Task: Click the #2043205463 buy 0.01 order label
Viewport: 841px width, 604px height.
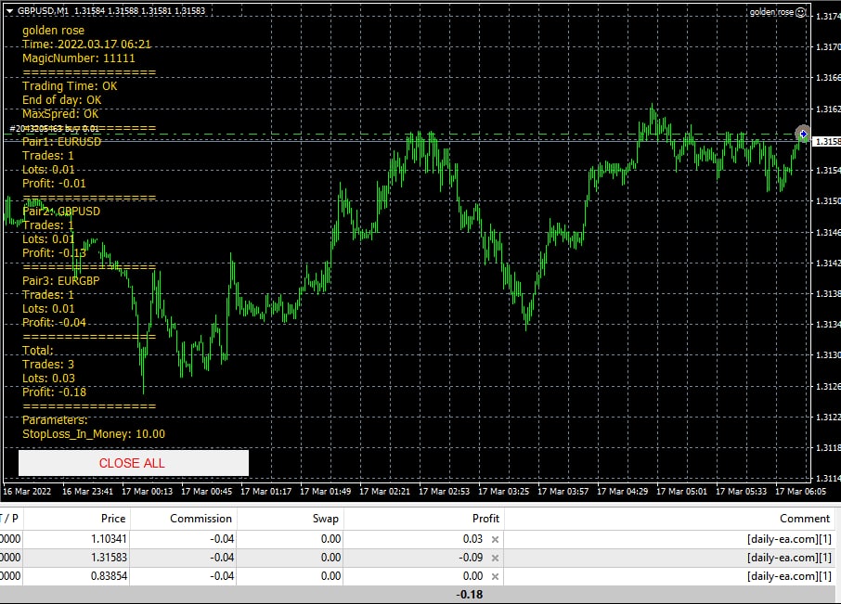Action: pos(54,129)
